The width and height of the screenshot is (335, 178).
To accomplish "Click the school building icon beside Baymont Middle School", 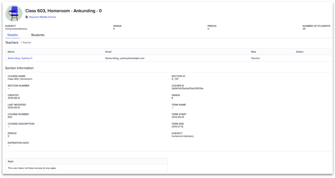I will pyautogui.click(x=26, y=17).
